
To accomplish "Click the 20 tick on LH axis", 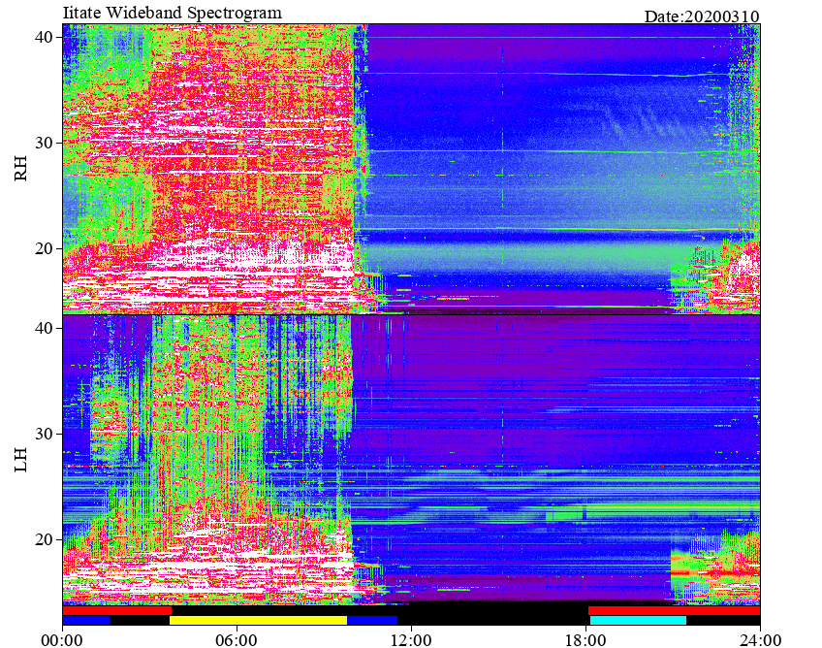I will pyautogui.click(x=44, y=539).
